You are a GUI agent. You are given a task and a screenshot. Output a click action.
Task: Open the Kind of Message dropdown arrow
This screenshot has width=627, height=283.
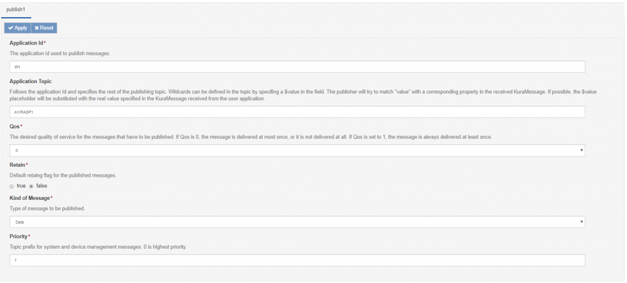coord(581,222)
